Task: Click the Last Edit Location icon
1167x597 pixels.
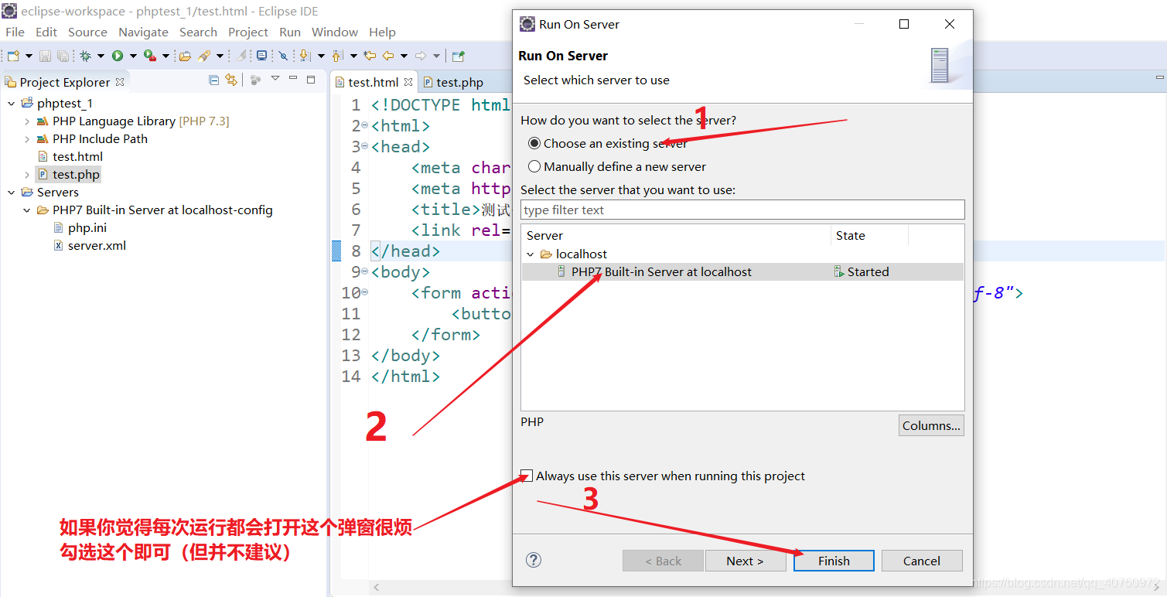Action: (370, 56)
